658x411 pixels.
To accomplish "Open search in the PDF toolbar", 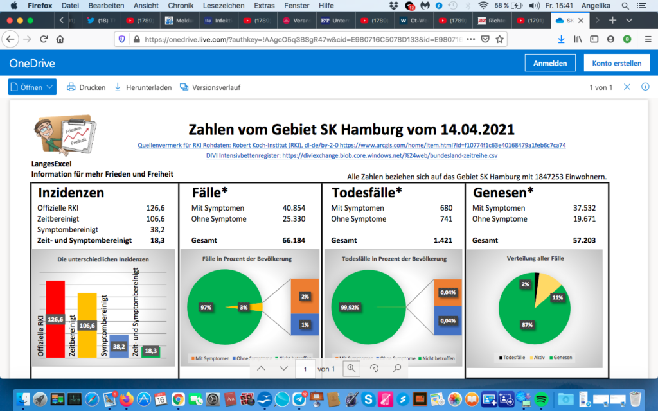I will tap(397, 369).
